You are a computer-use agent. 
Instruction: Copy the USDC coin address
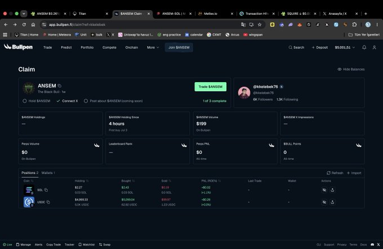tap(48, 202)
